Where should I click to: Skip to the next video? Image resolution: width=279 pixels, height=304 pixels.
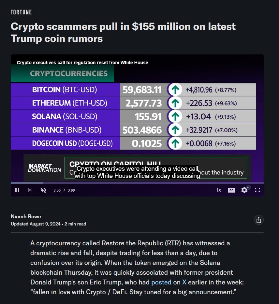point(30,190)
